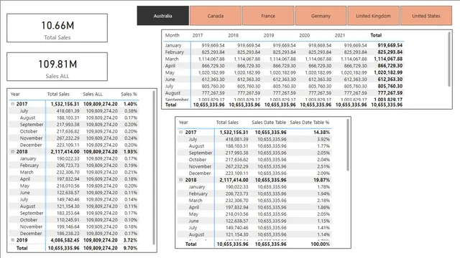This screenshot has width=460, height=258.
Task: Click the Sales Date Table column header
Action: click(x=269, y=123)
